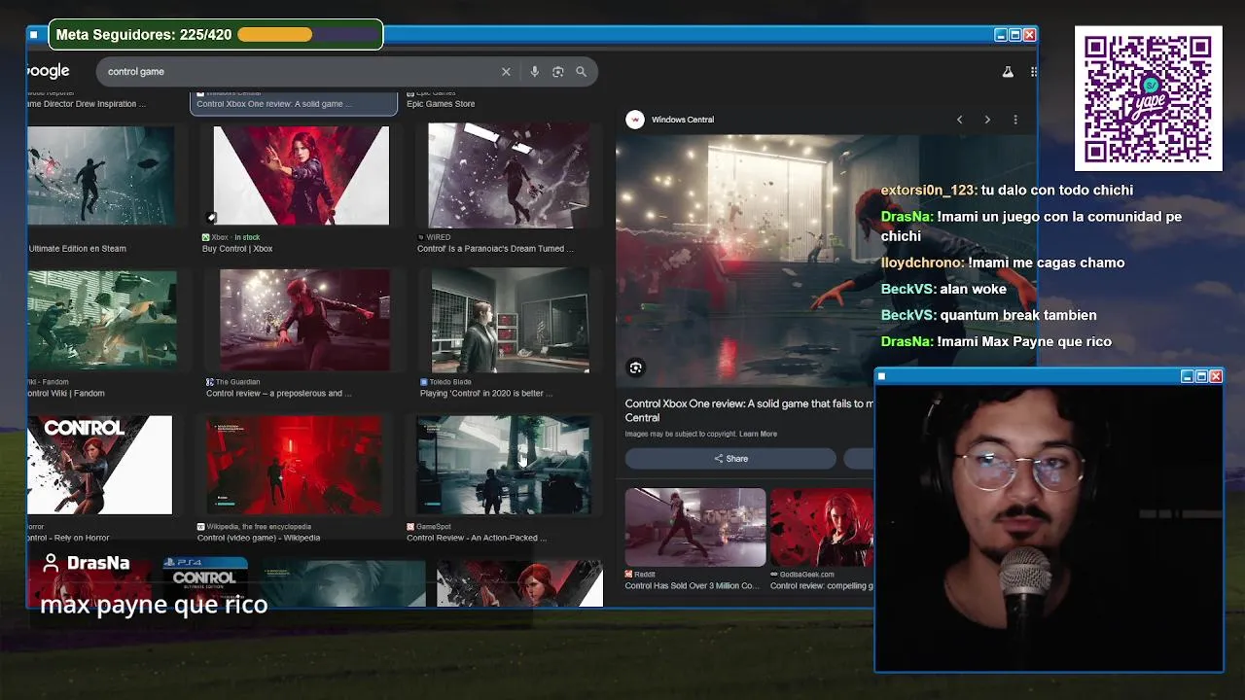Open the 'Buy Control | Xbox' result link
Viewport: 1245px width, 700px height.
coord(237,249)
